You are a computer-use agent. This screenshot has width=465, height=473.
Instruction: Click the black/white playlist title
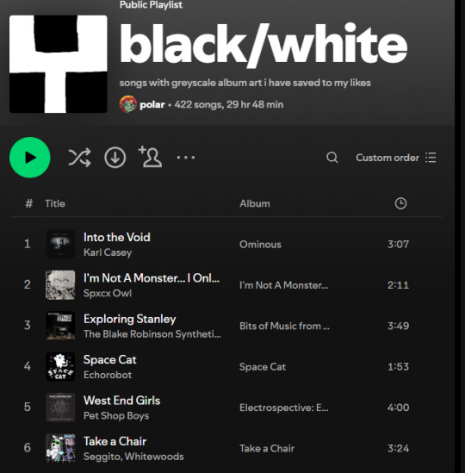point(263,45)
